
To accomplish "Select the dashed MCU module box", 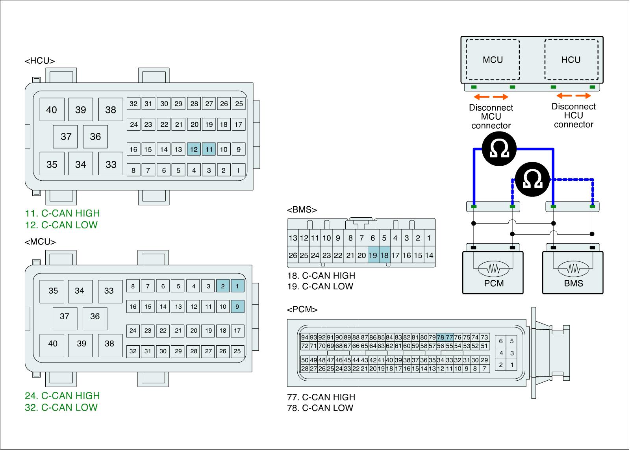I will pyautogui.click(x=493, y=60).
